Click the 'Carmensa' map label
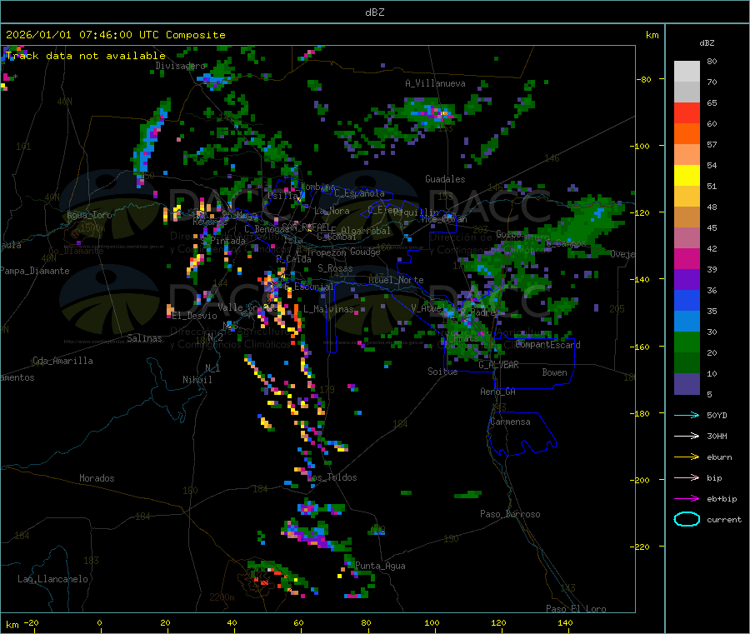750x634 pixels. pos(510,422)
